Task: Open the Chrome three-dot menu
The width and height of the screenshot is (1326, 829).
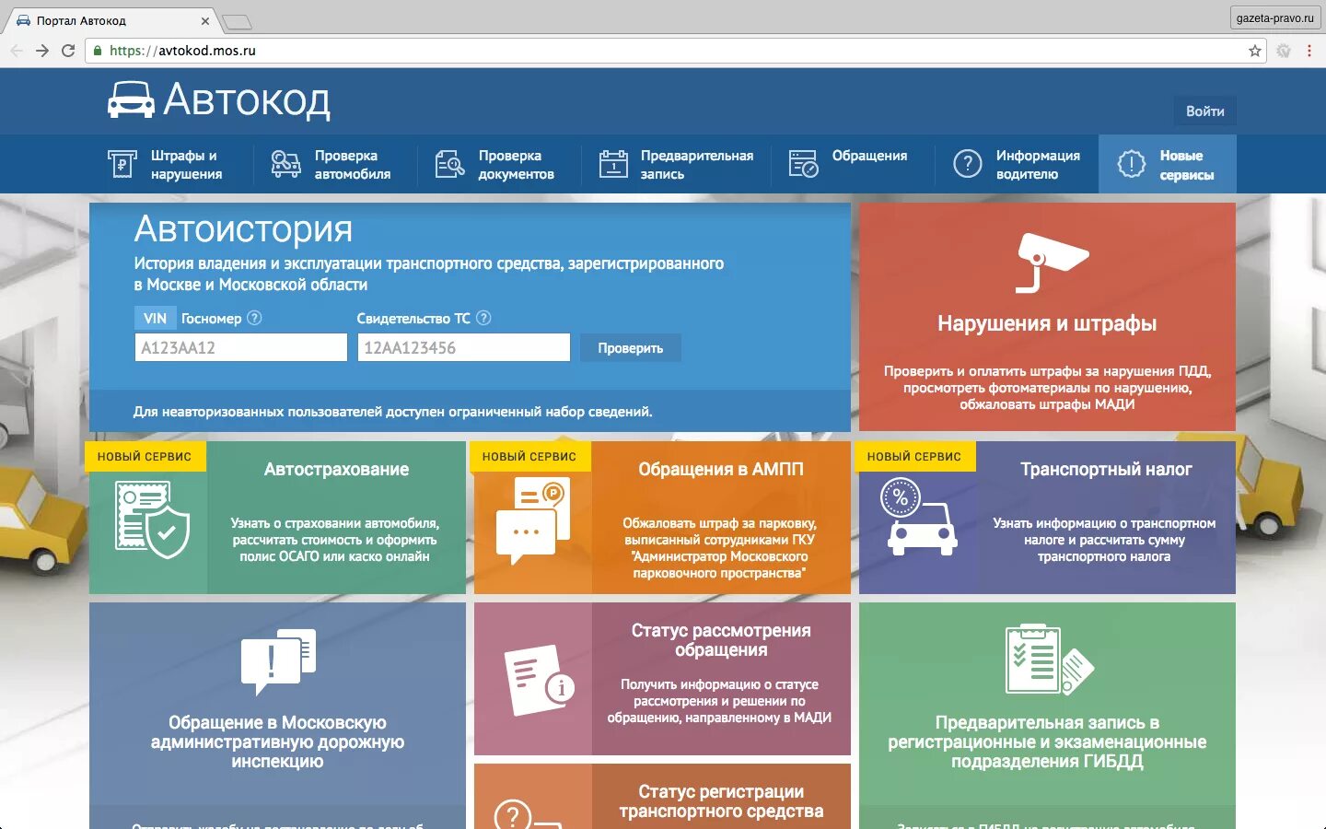Action: pyautogui.click(x=1309, y=51)
